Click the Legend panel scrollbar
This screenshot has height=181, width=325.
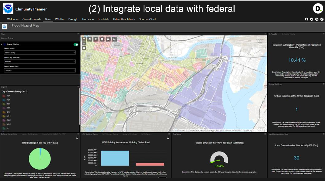click(x=79, y=105)
